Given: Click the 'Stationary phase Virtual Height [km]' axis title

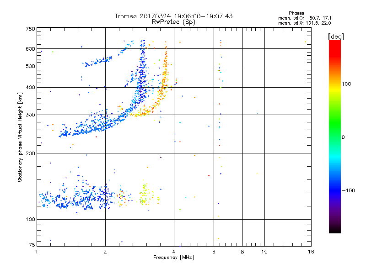Looking at the screenshot, I should click(x=20, y=137).
